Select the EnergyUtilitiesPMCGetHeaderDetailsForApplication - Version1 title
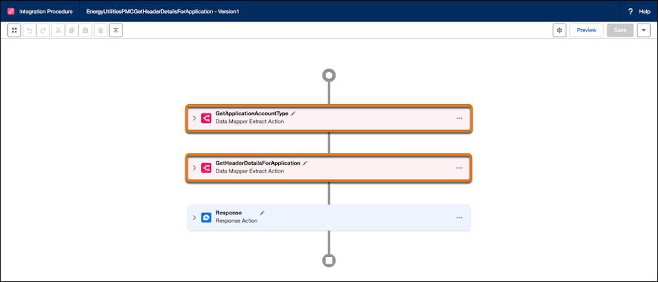This screenshot has width=658, height=282. (x=163, y=12)
